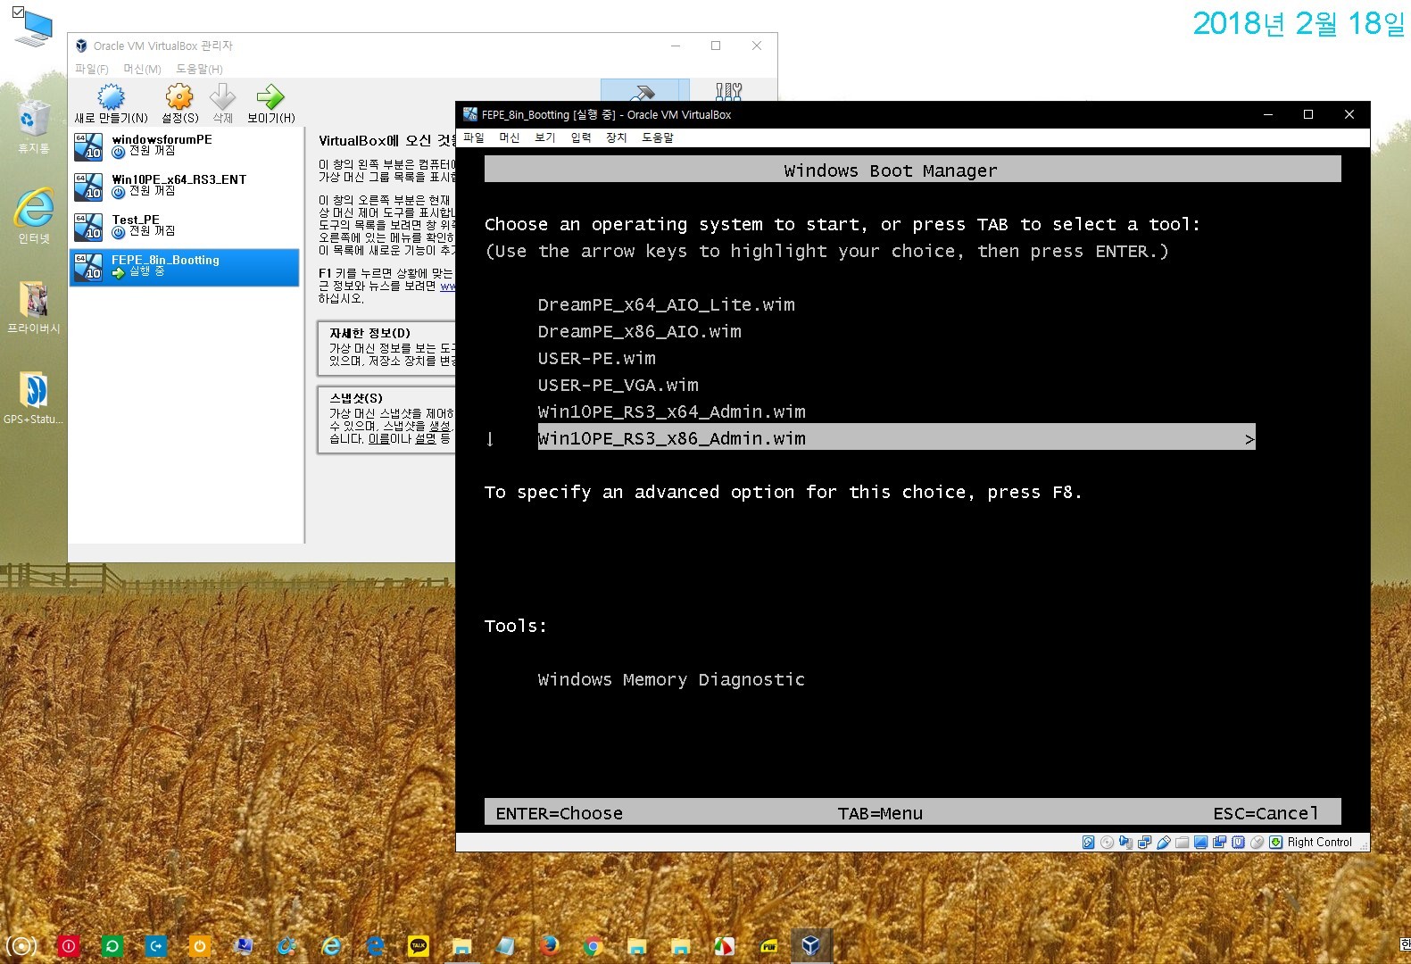Click the VirtualBox icon in the taskbar
This screenshot has width=1411, height=964.
coord(810,945)
